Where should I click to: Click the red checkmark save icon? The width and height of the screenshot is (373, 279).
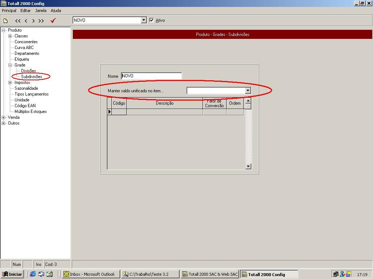[x=53, y=21]
